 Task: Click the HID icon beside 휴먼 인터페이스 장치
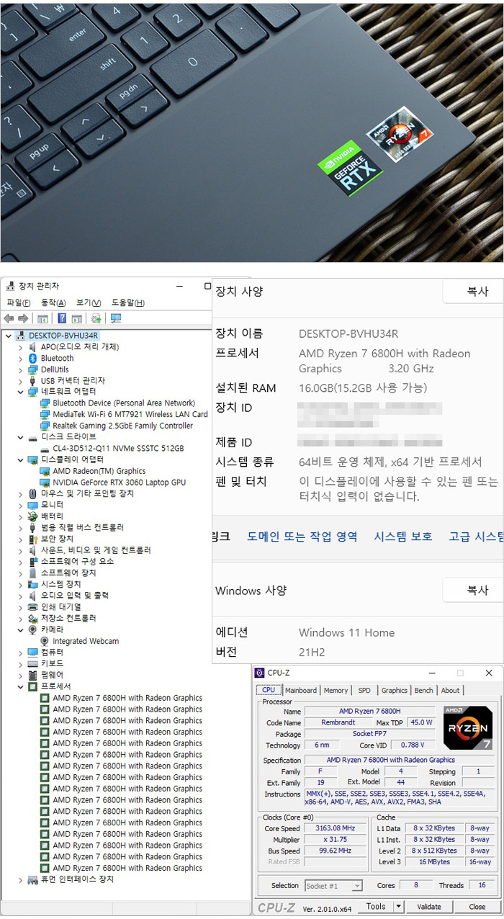(x=32, y=879)
